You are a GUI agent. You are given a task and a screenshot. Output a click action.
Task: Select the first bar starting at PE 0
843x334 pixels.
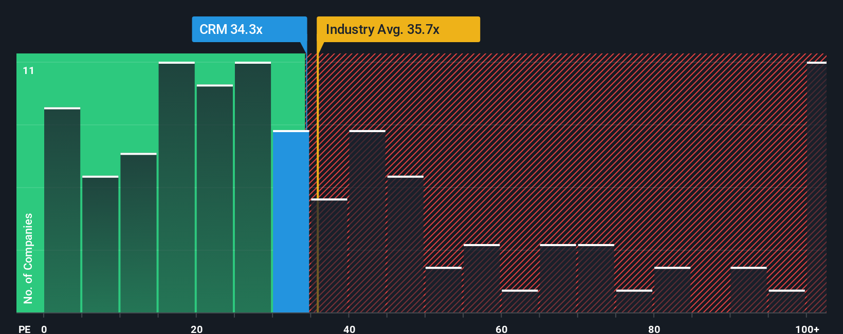click(62, 210)
